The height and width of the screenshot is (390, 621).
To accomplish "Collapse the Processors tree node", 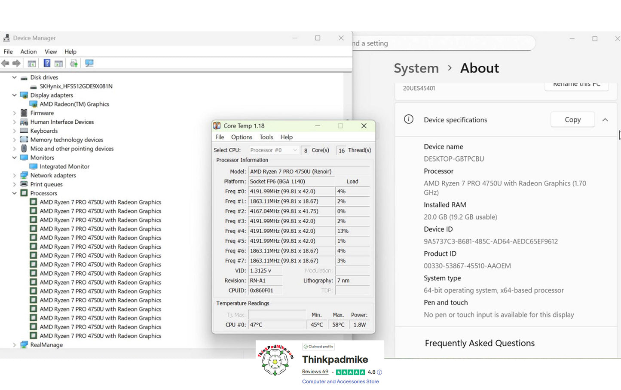I will 14,193.
